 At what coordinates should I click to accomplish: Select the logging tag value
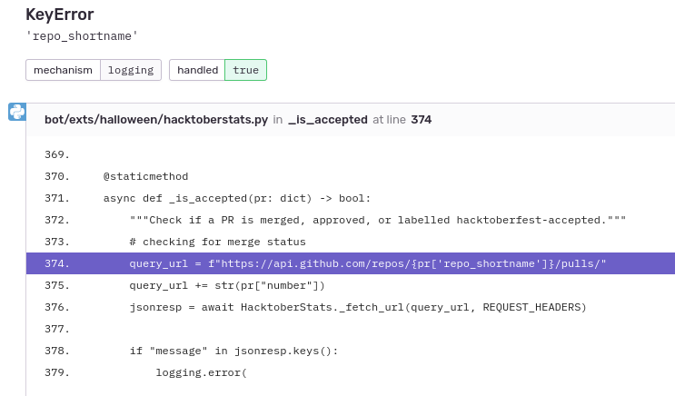coord(131,70)
